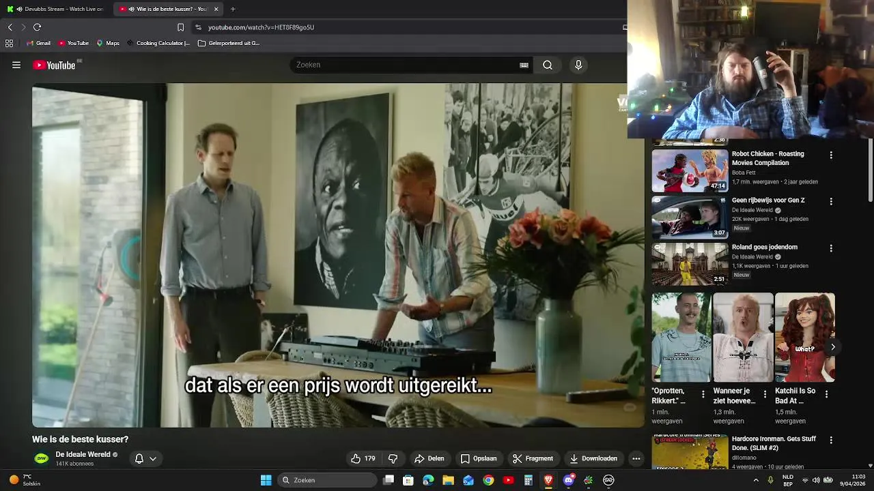Open site settings icon in the address bar
The height and width of the screenshot is (491, 874).
198,27
